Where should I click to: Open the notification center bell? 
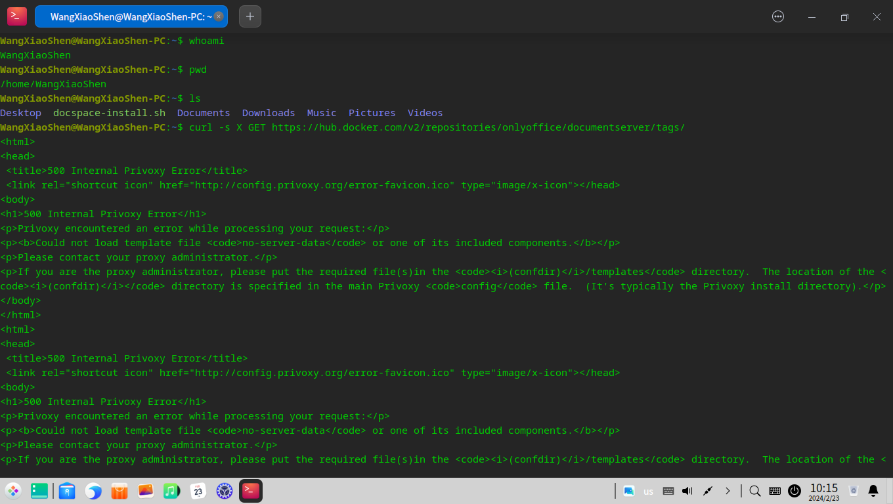(x=873, y=491)
